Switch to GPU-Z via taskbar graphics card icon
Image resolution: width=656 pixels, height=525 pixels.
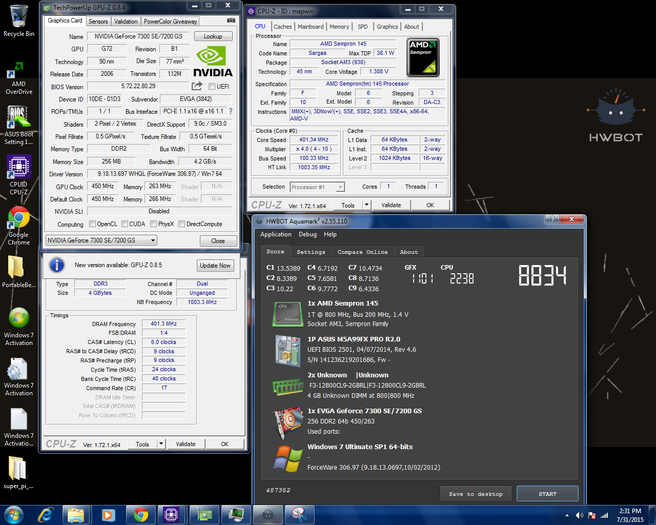click(x=204, y=515)
